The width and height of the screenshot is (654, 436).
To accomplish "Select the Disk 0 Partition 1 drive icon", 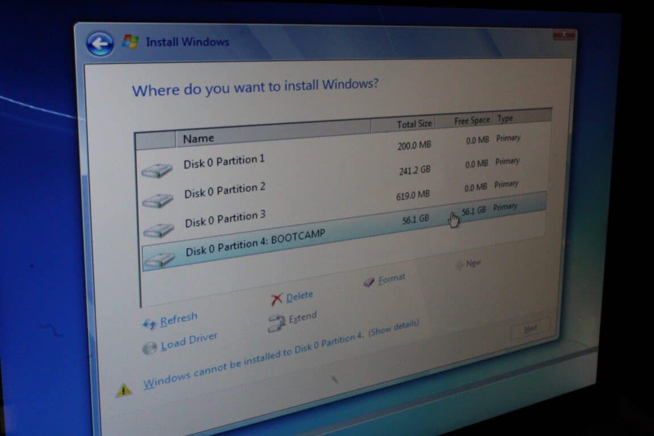I will tap(157, 171).
